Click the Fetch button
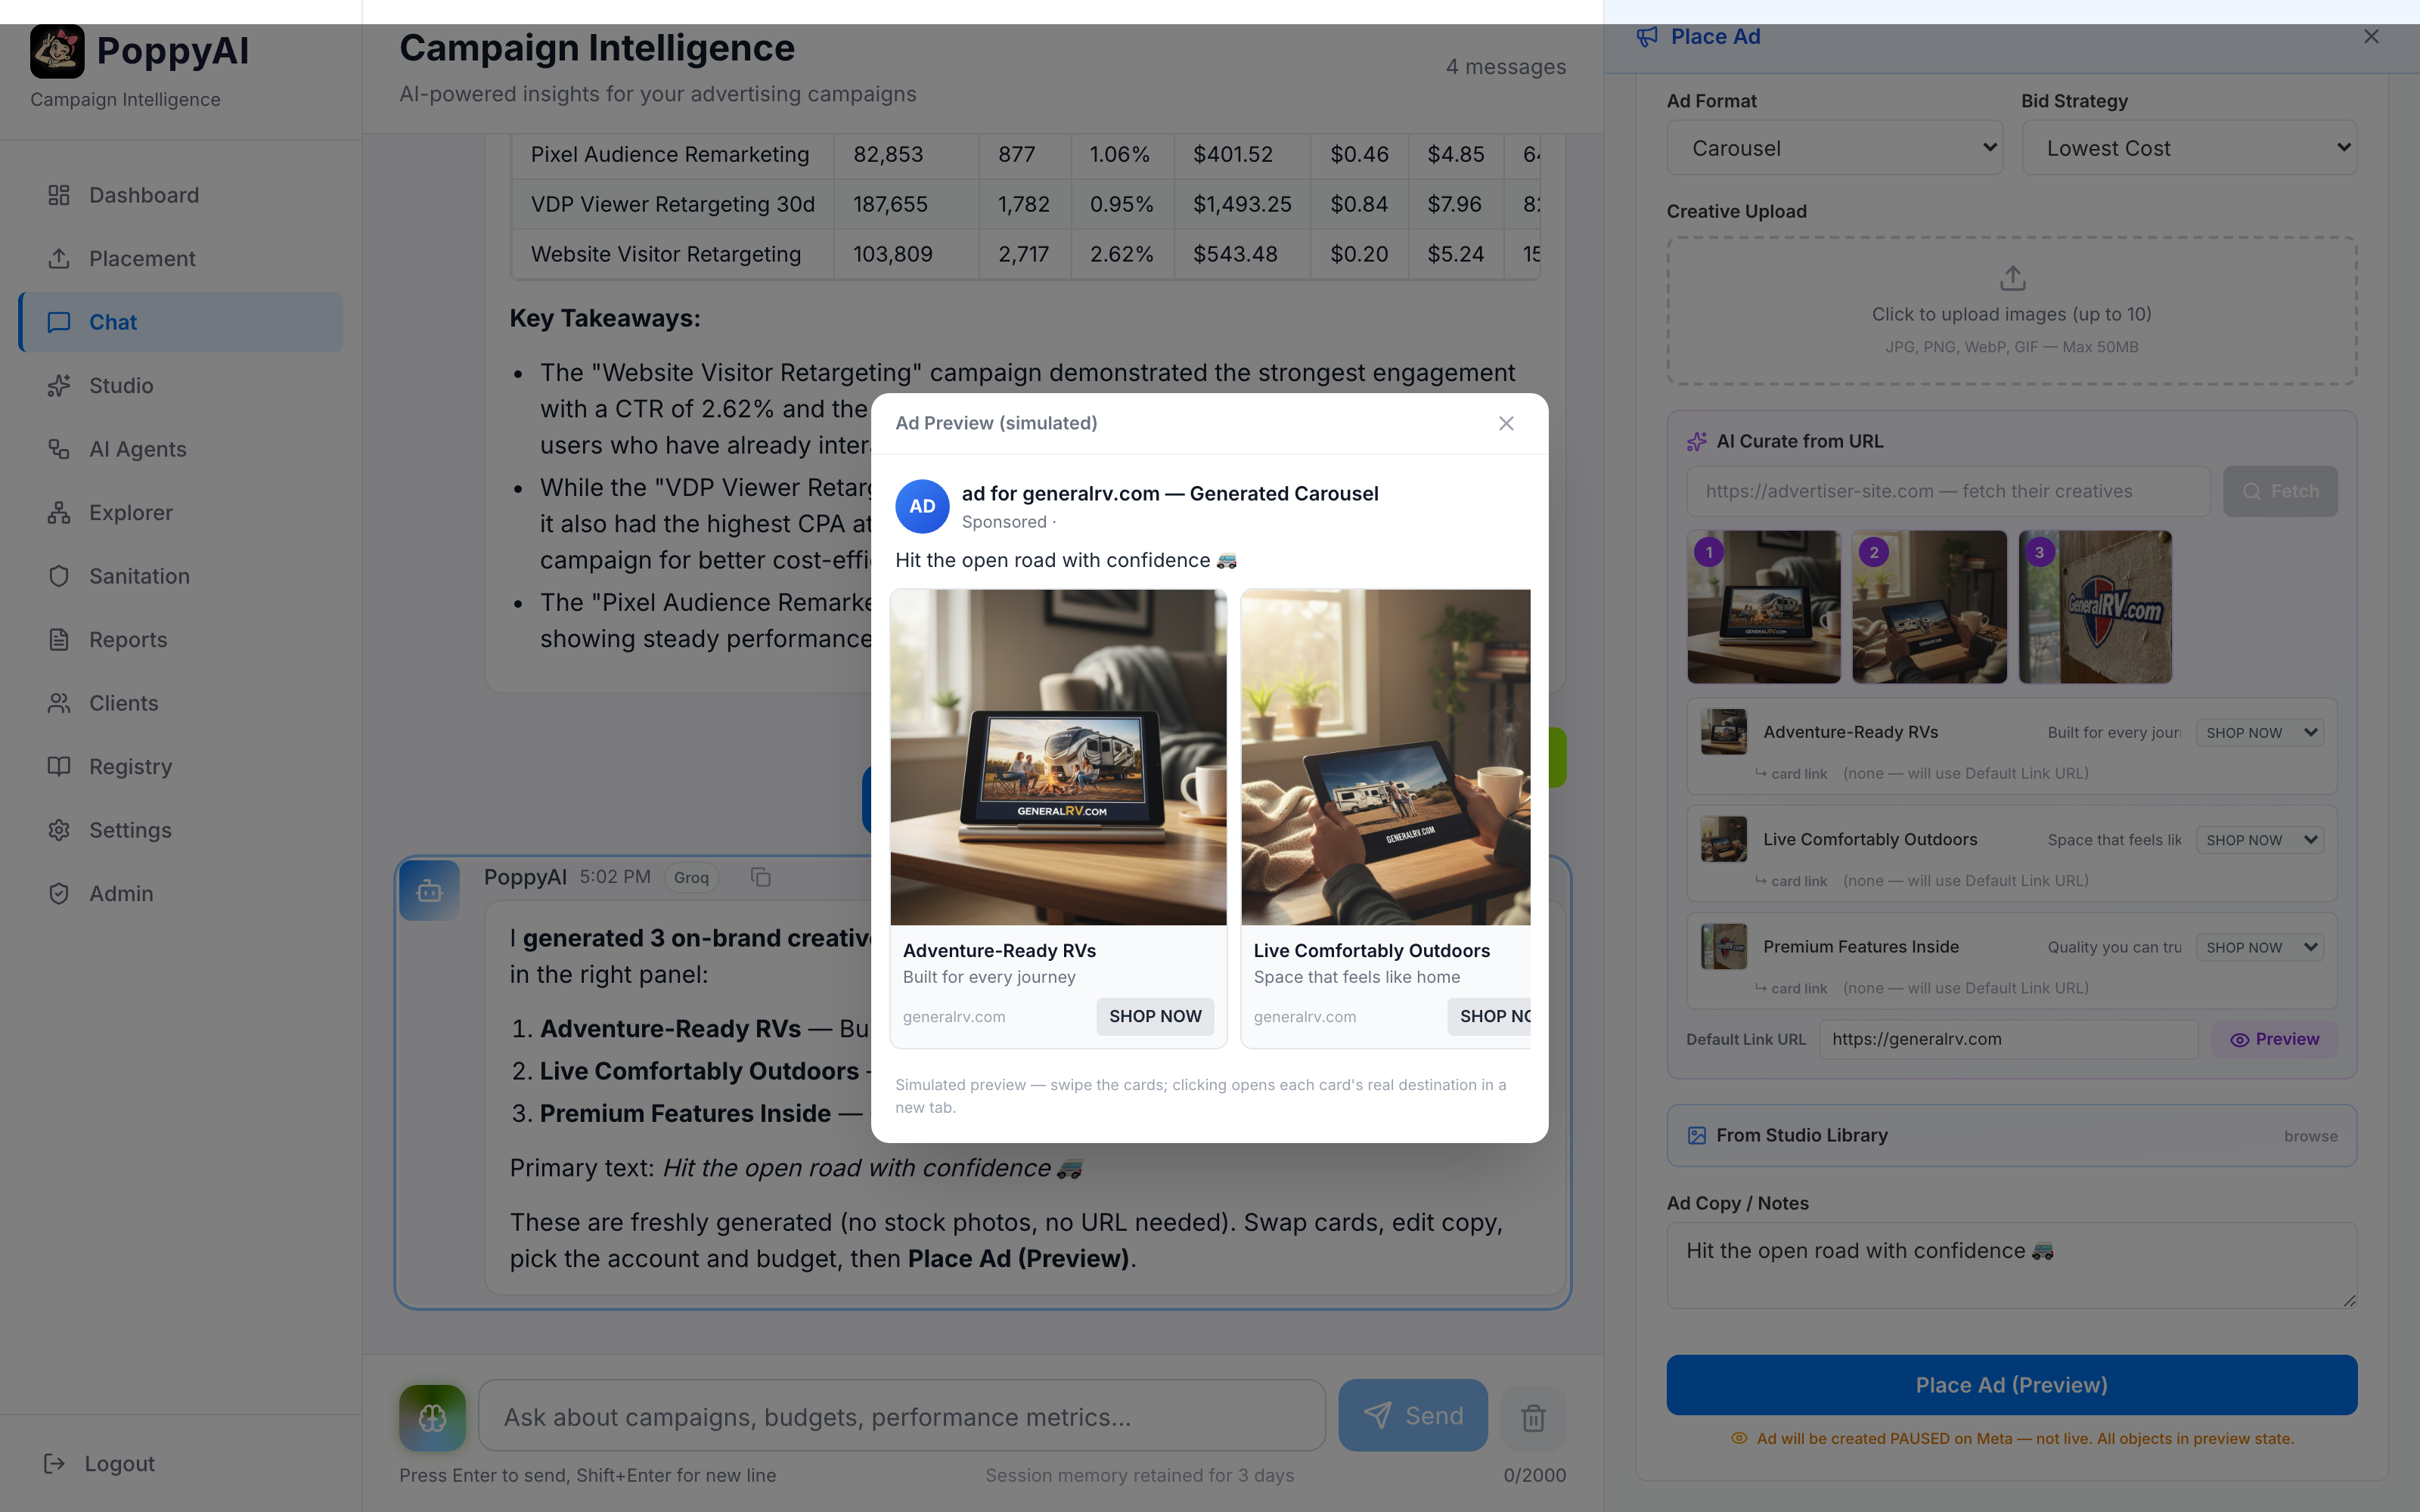Viewport: 2420px width, 1512px height. point(2280,491)
